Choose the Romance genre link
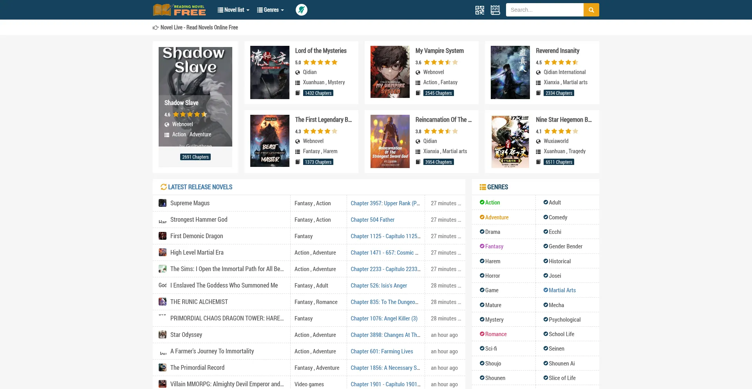Viewport: 752px width, 389px height. (x=496, y=334)
